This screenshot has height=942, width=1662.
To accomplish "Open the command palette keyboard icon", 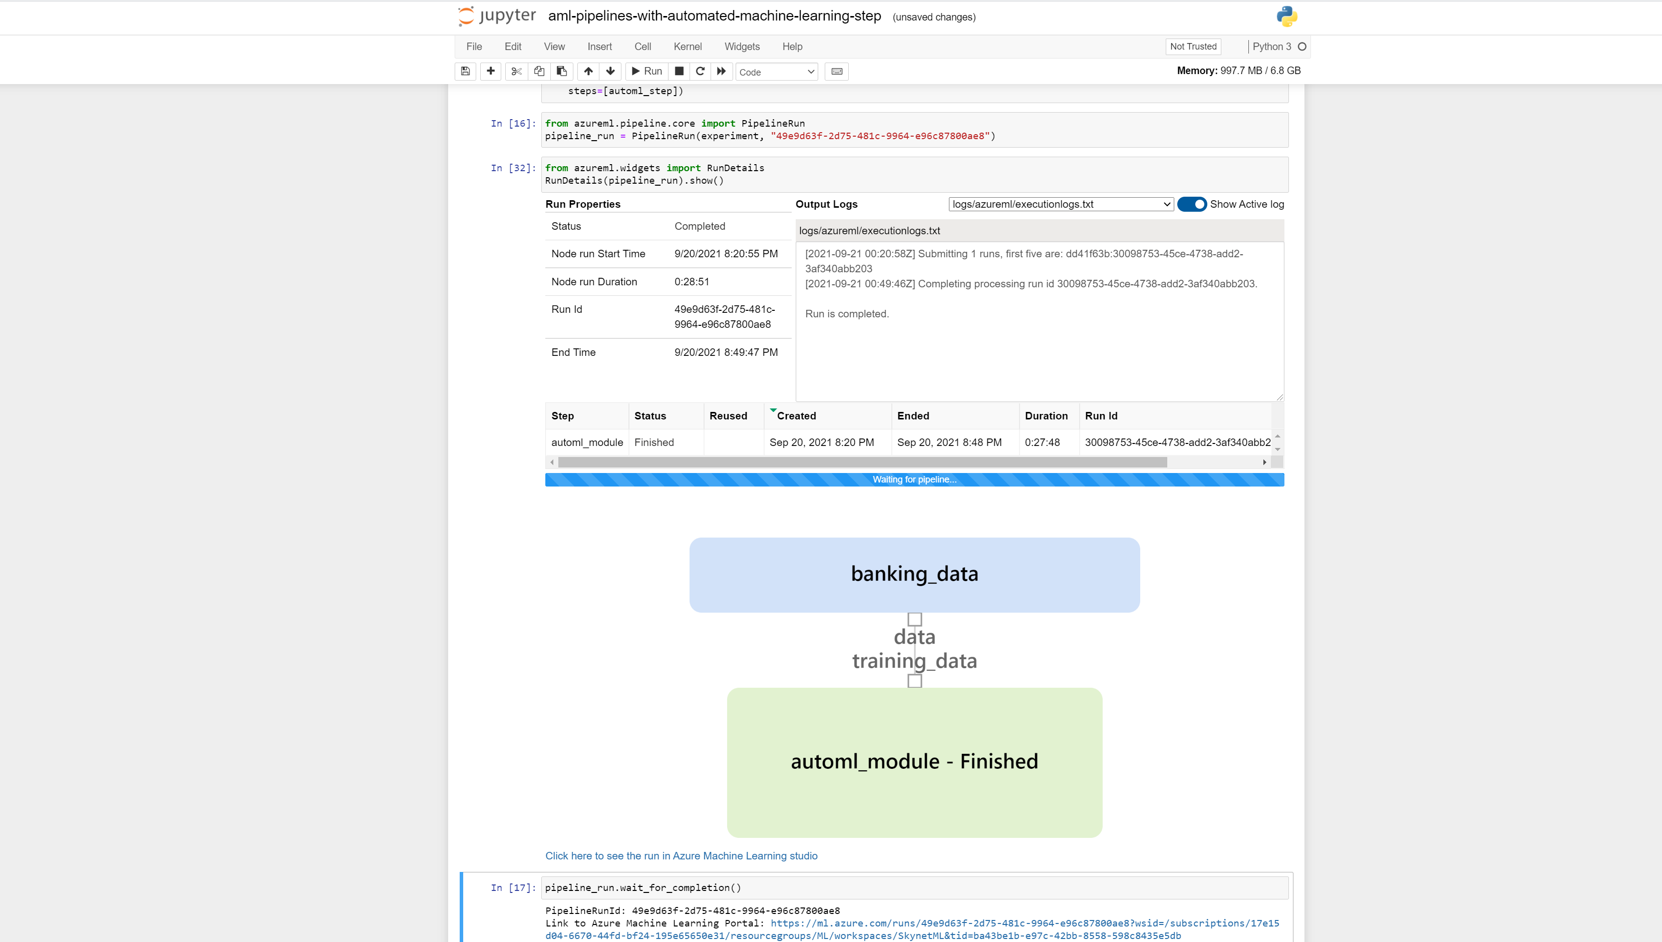I will pyautogui.click(x=836, y=71).
